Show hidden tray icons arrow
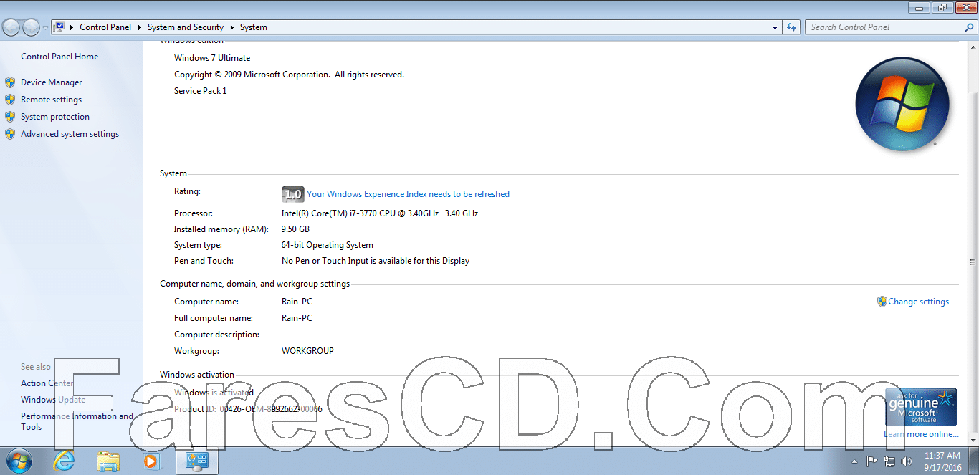This screenshot has height=475, width=979. pos(854,461)
